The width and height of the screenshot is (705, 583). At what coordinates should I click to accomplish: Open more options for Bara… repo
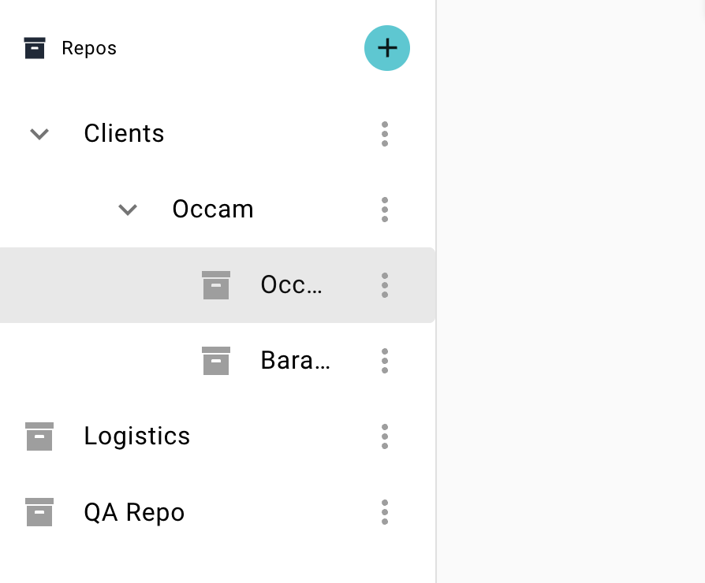(385, 361)
